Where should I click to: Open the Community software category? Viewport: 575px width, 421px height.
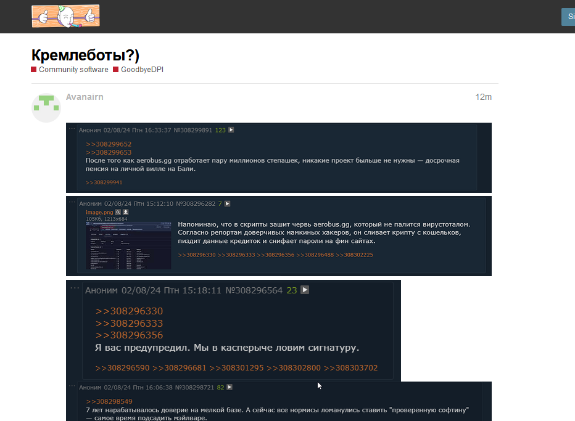tap(70, 70)
